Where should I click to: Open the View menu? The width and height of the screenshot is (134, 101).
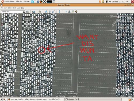[10, 8]
